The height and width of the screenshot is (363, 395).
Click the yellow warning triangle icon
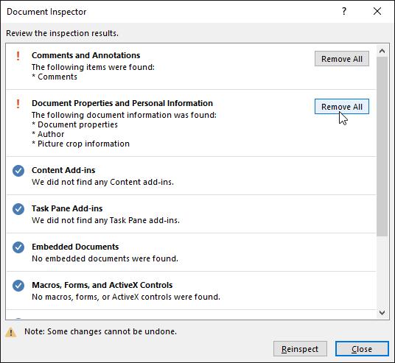point(10,332)
